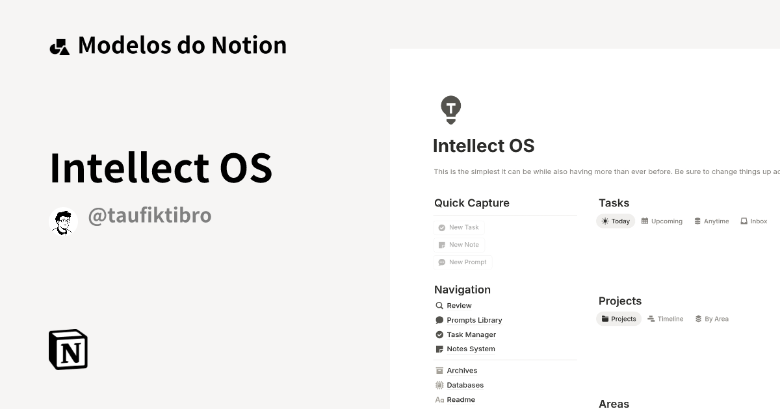Click the New Prompt quick capture button
Viewport: 780px width, 409px height.
pos(462,262)
